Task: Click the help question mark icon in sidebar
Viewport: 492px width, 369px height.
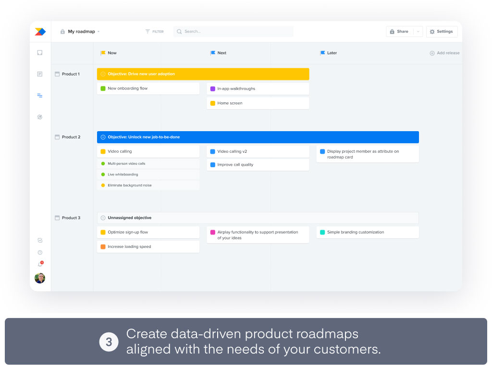Action: click(x=40, y=252)
